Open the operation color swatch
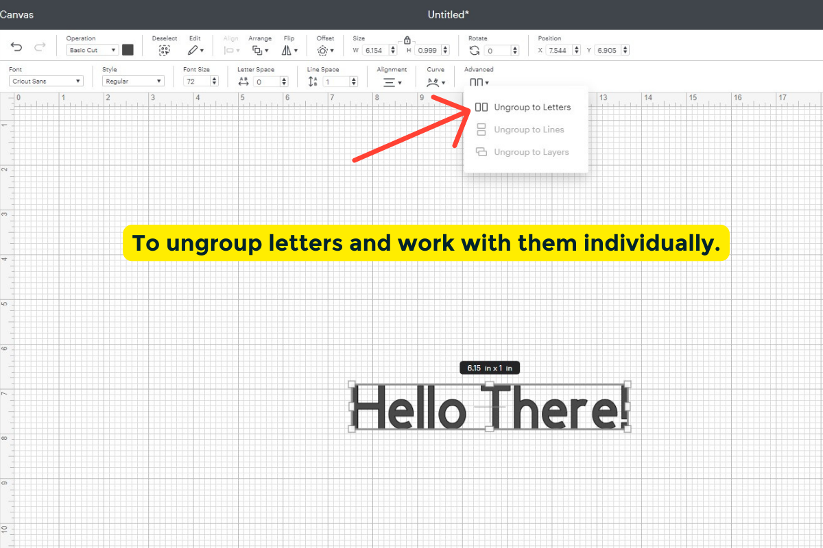The width and height of the screenshot is (823, 548). [x=128, y=50]
